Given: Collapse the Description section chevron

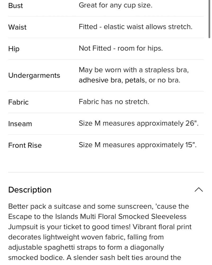Looking at the screenshot, I should pyautogui.click(x=199, y=190).
